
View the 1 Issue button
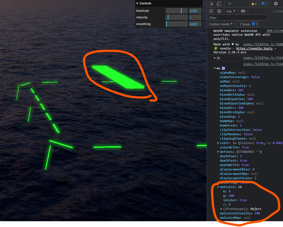click(248, 24)
